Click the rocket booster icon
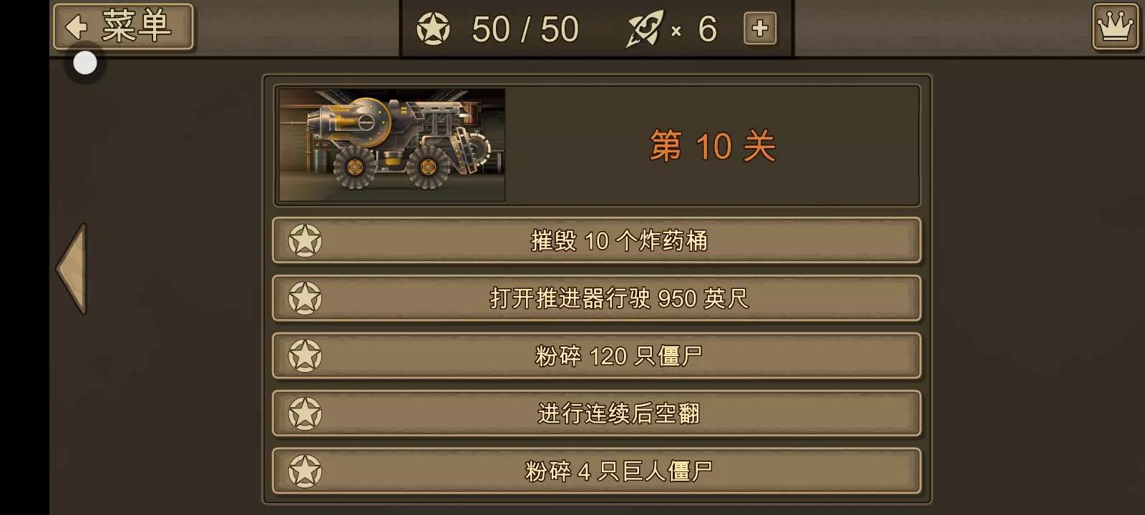The height and width of the screenshot is (515, 1145). pyautogui.click(x=645, y=29)
